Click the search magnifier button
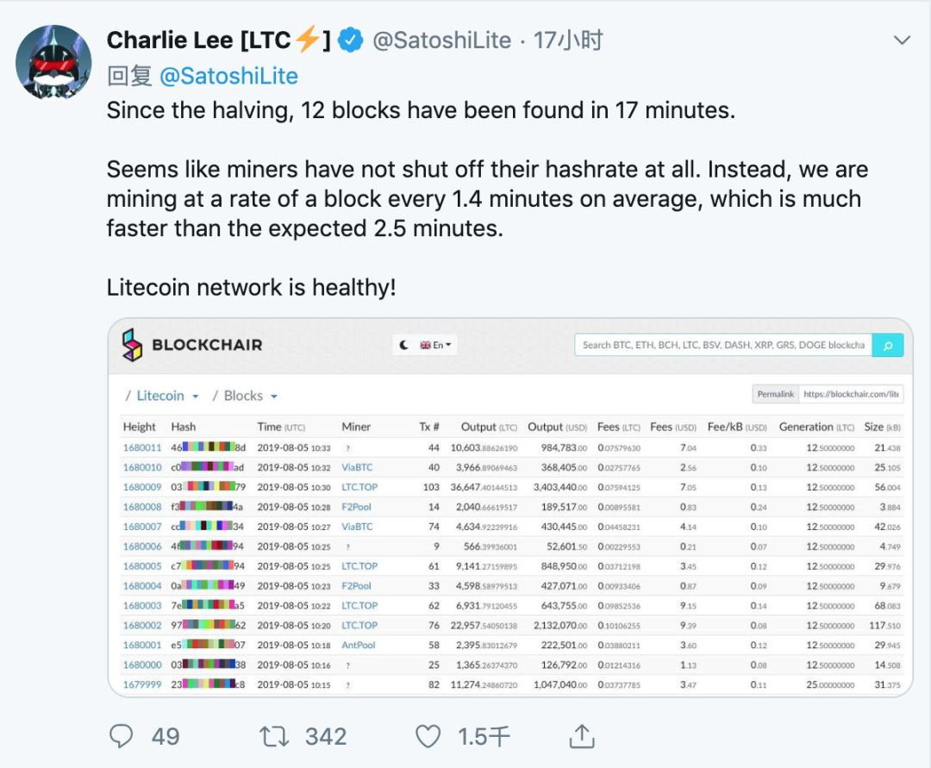 (x=889, y=344)
